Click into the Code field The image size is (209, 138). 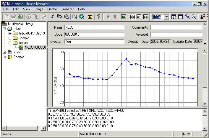pyautogui.click(x=94, y=34)
